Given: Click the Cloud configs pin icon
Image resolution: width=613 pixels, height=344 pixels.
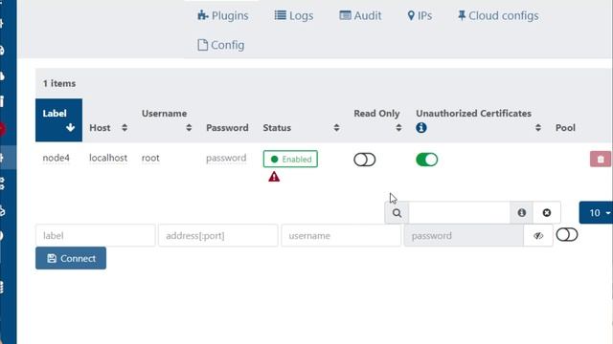Looking at the screenshot, I should point(462,15).
